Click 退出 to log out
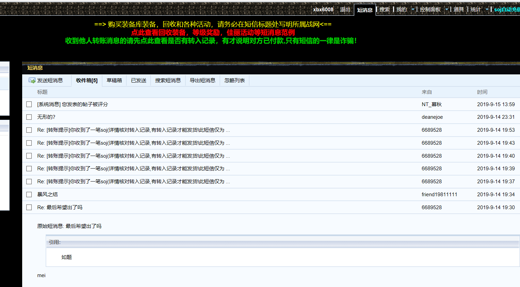The height and width of the screenshot is (287, 520). [345, 10]
